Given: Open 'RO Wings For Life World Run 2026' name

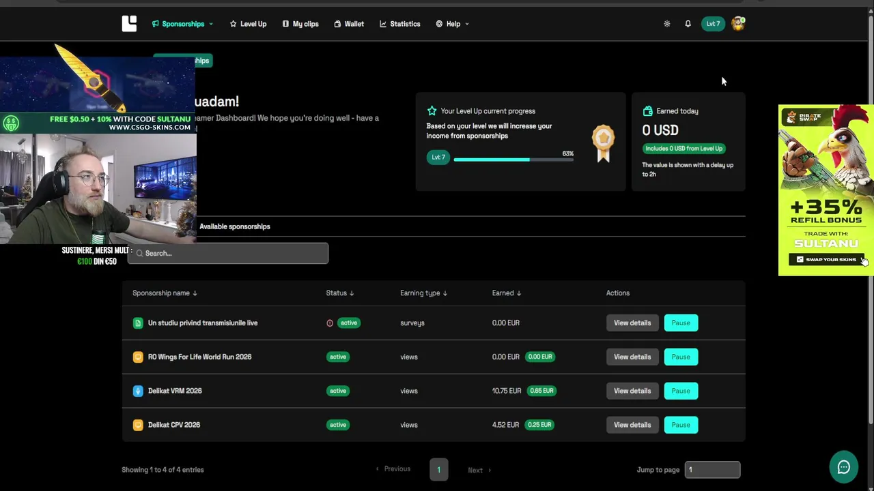Looking at the screenshot, I should click(199, 357).
